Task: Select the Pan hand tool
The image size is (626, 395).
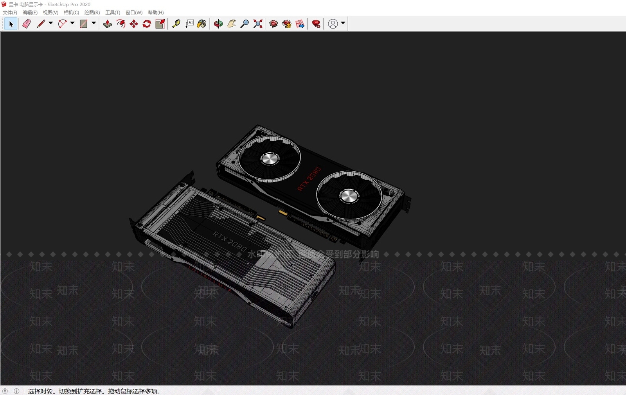Action: (x=232, y=24)
